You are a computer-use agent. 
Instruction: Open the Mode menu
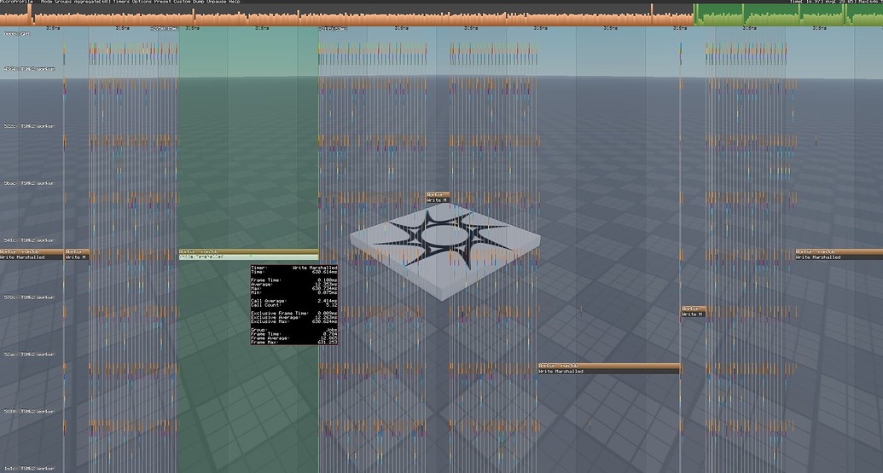[47, 2]
